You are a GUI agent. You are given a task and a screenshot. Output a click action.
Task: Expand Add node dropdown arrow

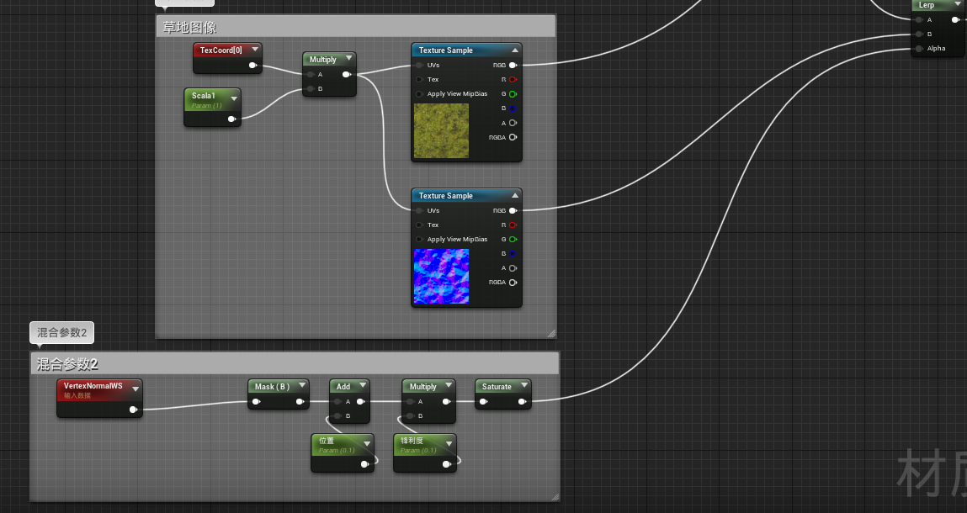362,385
